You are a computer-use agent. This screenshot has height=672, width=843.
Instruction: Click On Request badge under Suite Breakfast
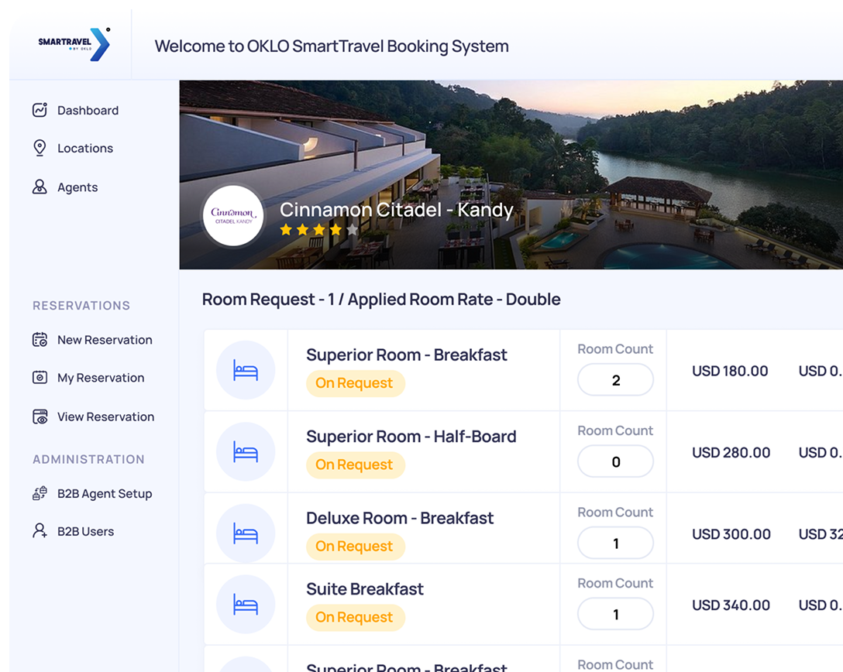pos(356,617)
